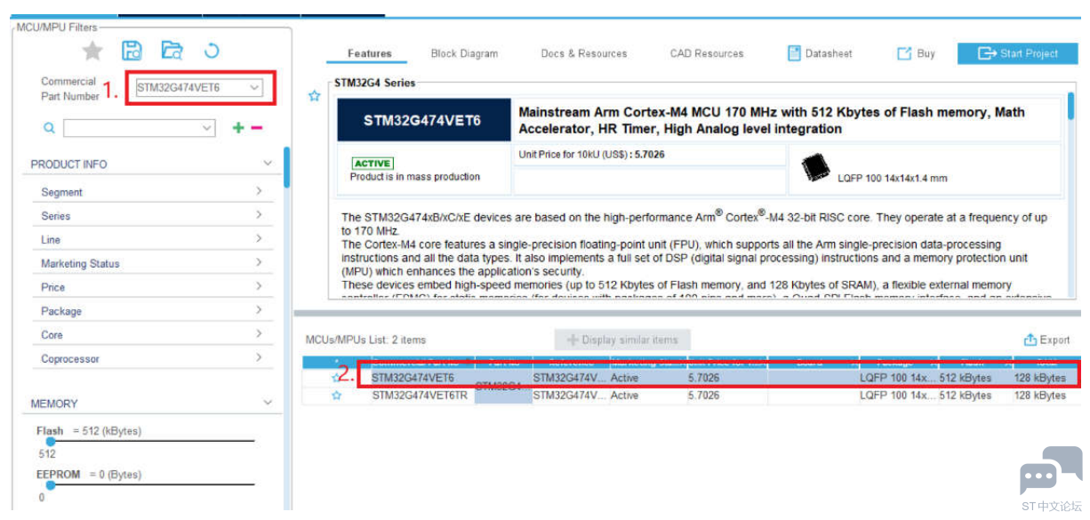Open the Docs & Resources tab
1090x520 pixels.
pyautogui.click(x=584, y=53)
